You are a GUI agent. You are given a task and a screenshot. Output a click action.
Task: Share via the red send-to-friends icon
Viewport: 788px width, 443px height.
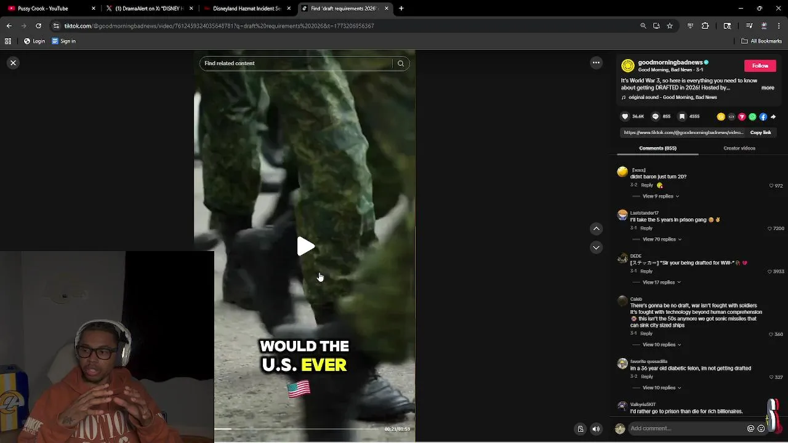[x=742, y=117]
